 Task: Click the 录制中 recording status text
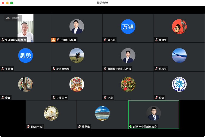(x=15, y=18)
